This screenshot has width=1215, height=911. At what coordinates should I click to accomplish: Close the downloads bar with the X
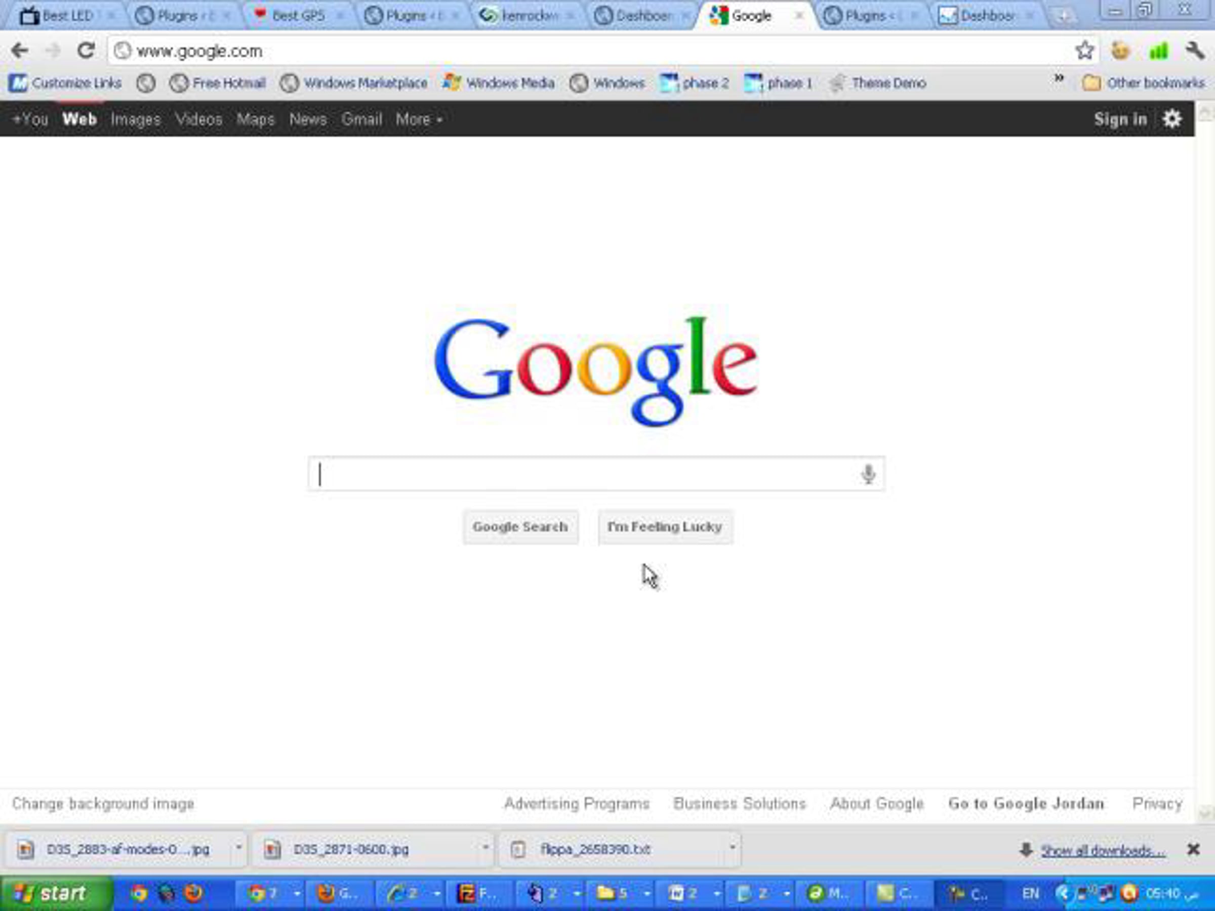[x=1193, y=849]
